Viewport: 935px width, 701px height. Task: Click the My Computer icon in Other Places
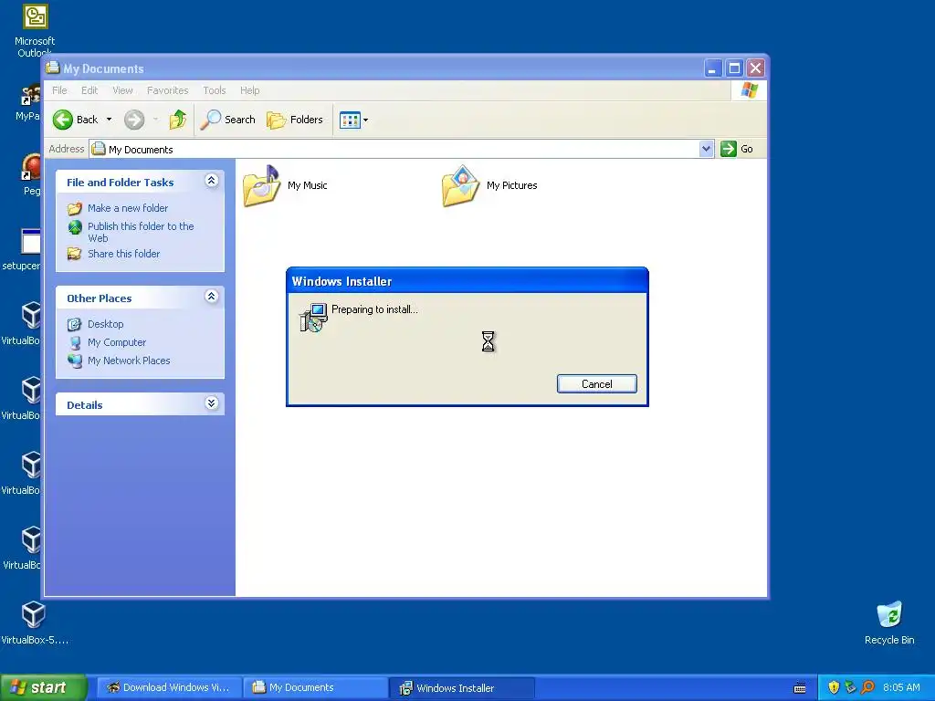(x=75, y=343)
